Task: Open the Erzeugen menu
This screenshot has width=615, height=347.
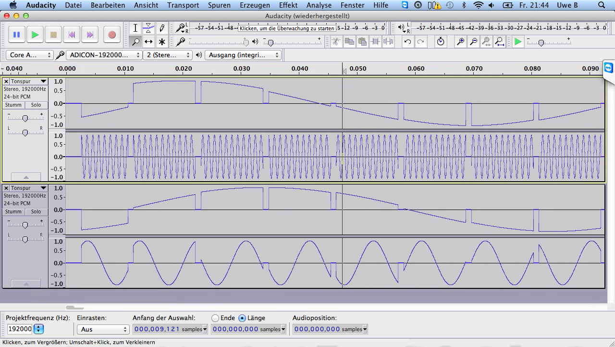Action: (x=255, y=5)
